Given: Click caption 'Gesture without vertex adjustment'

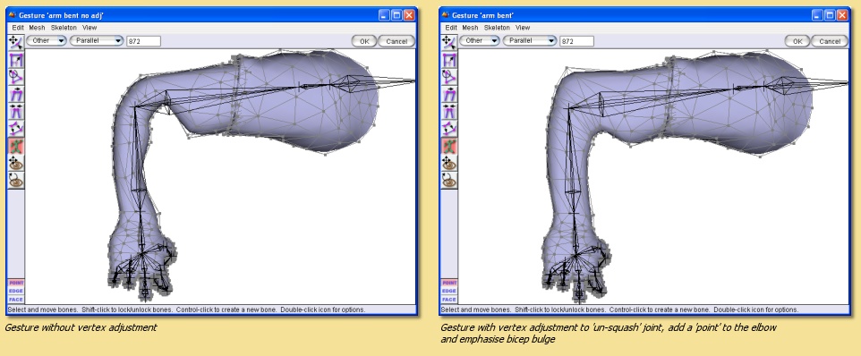Looking at the screenshot, I should click(x=81, y=327).
